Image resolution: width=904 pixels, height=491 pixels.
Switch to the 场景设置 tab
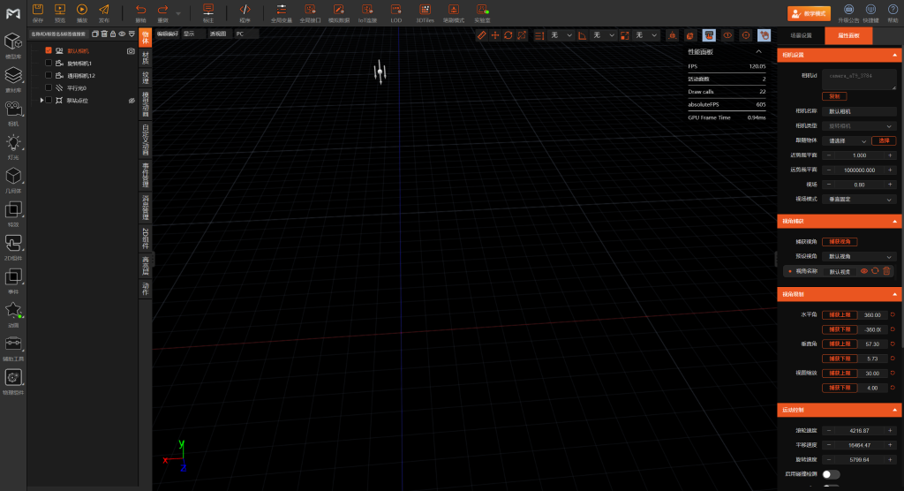[801, 35]
